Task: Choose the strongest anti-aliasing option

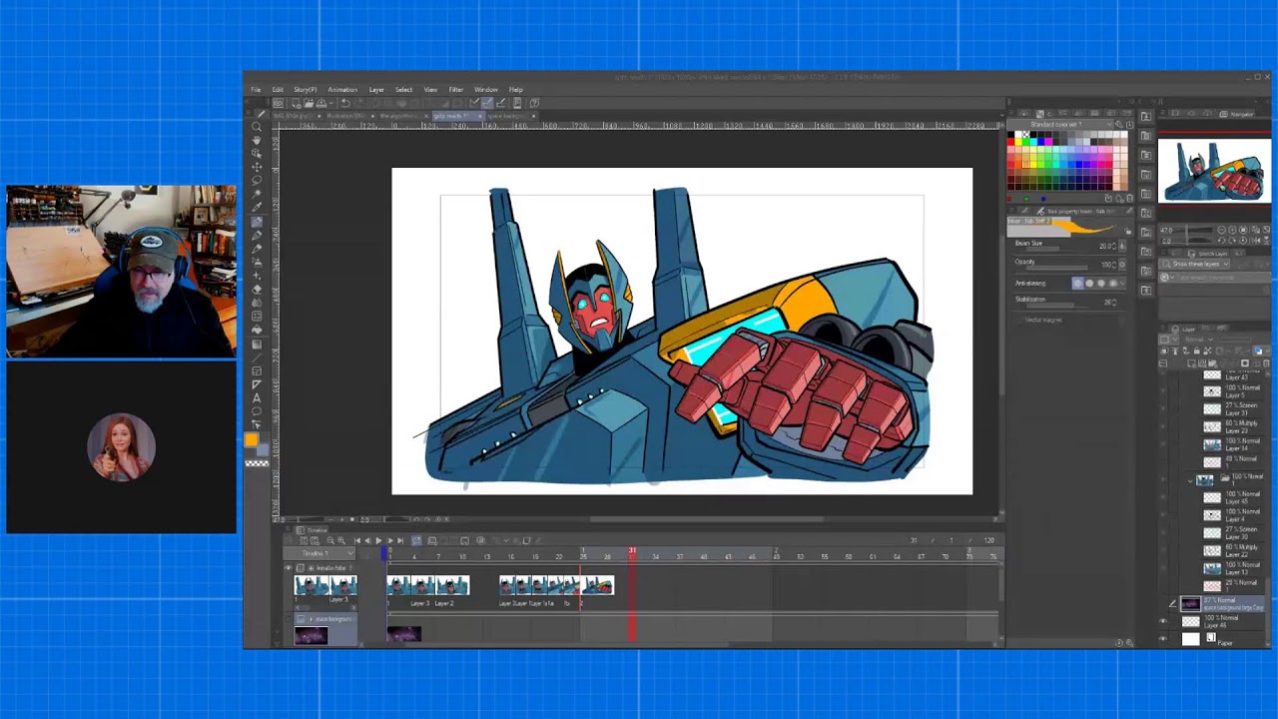Action: tap(1113, 284)
